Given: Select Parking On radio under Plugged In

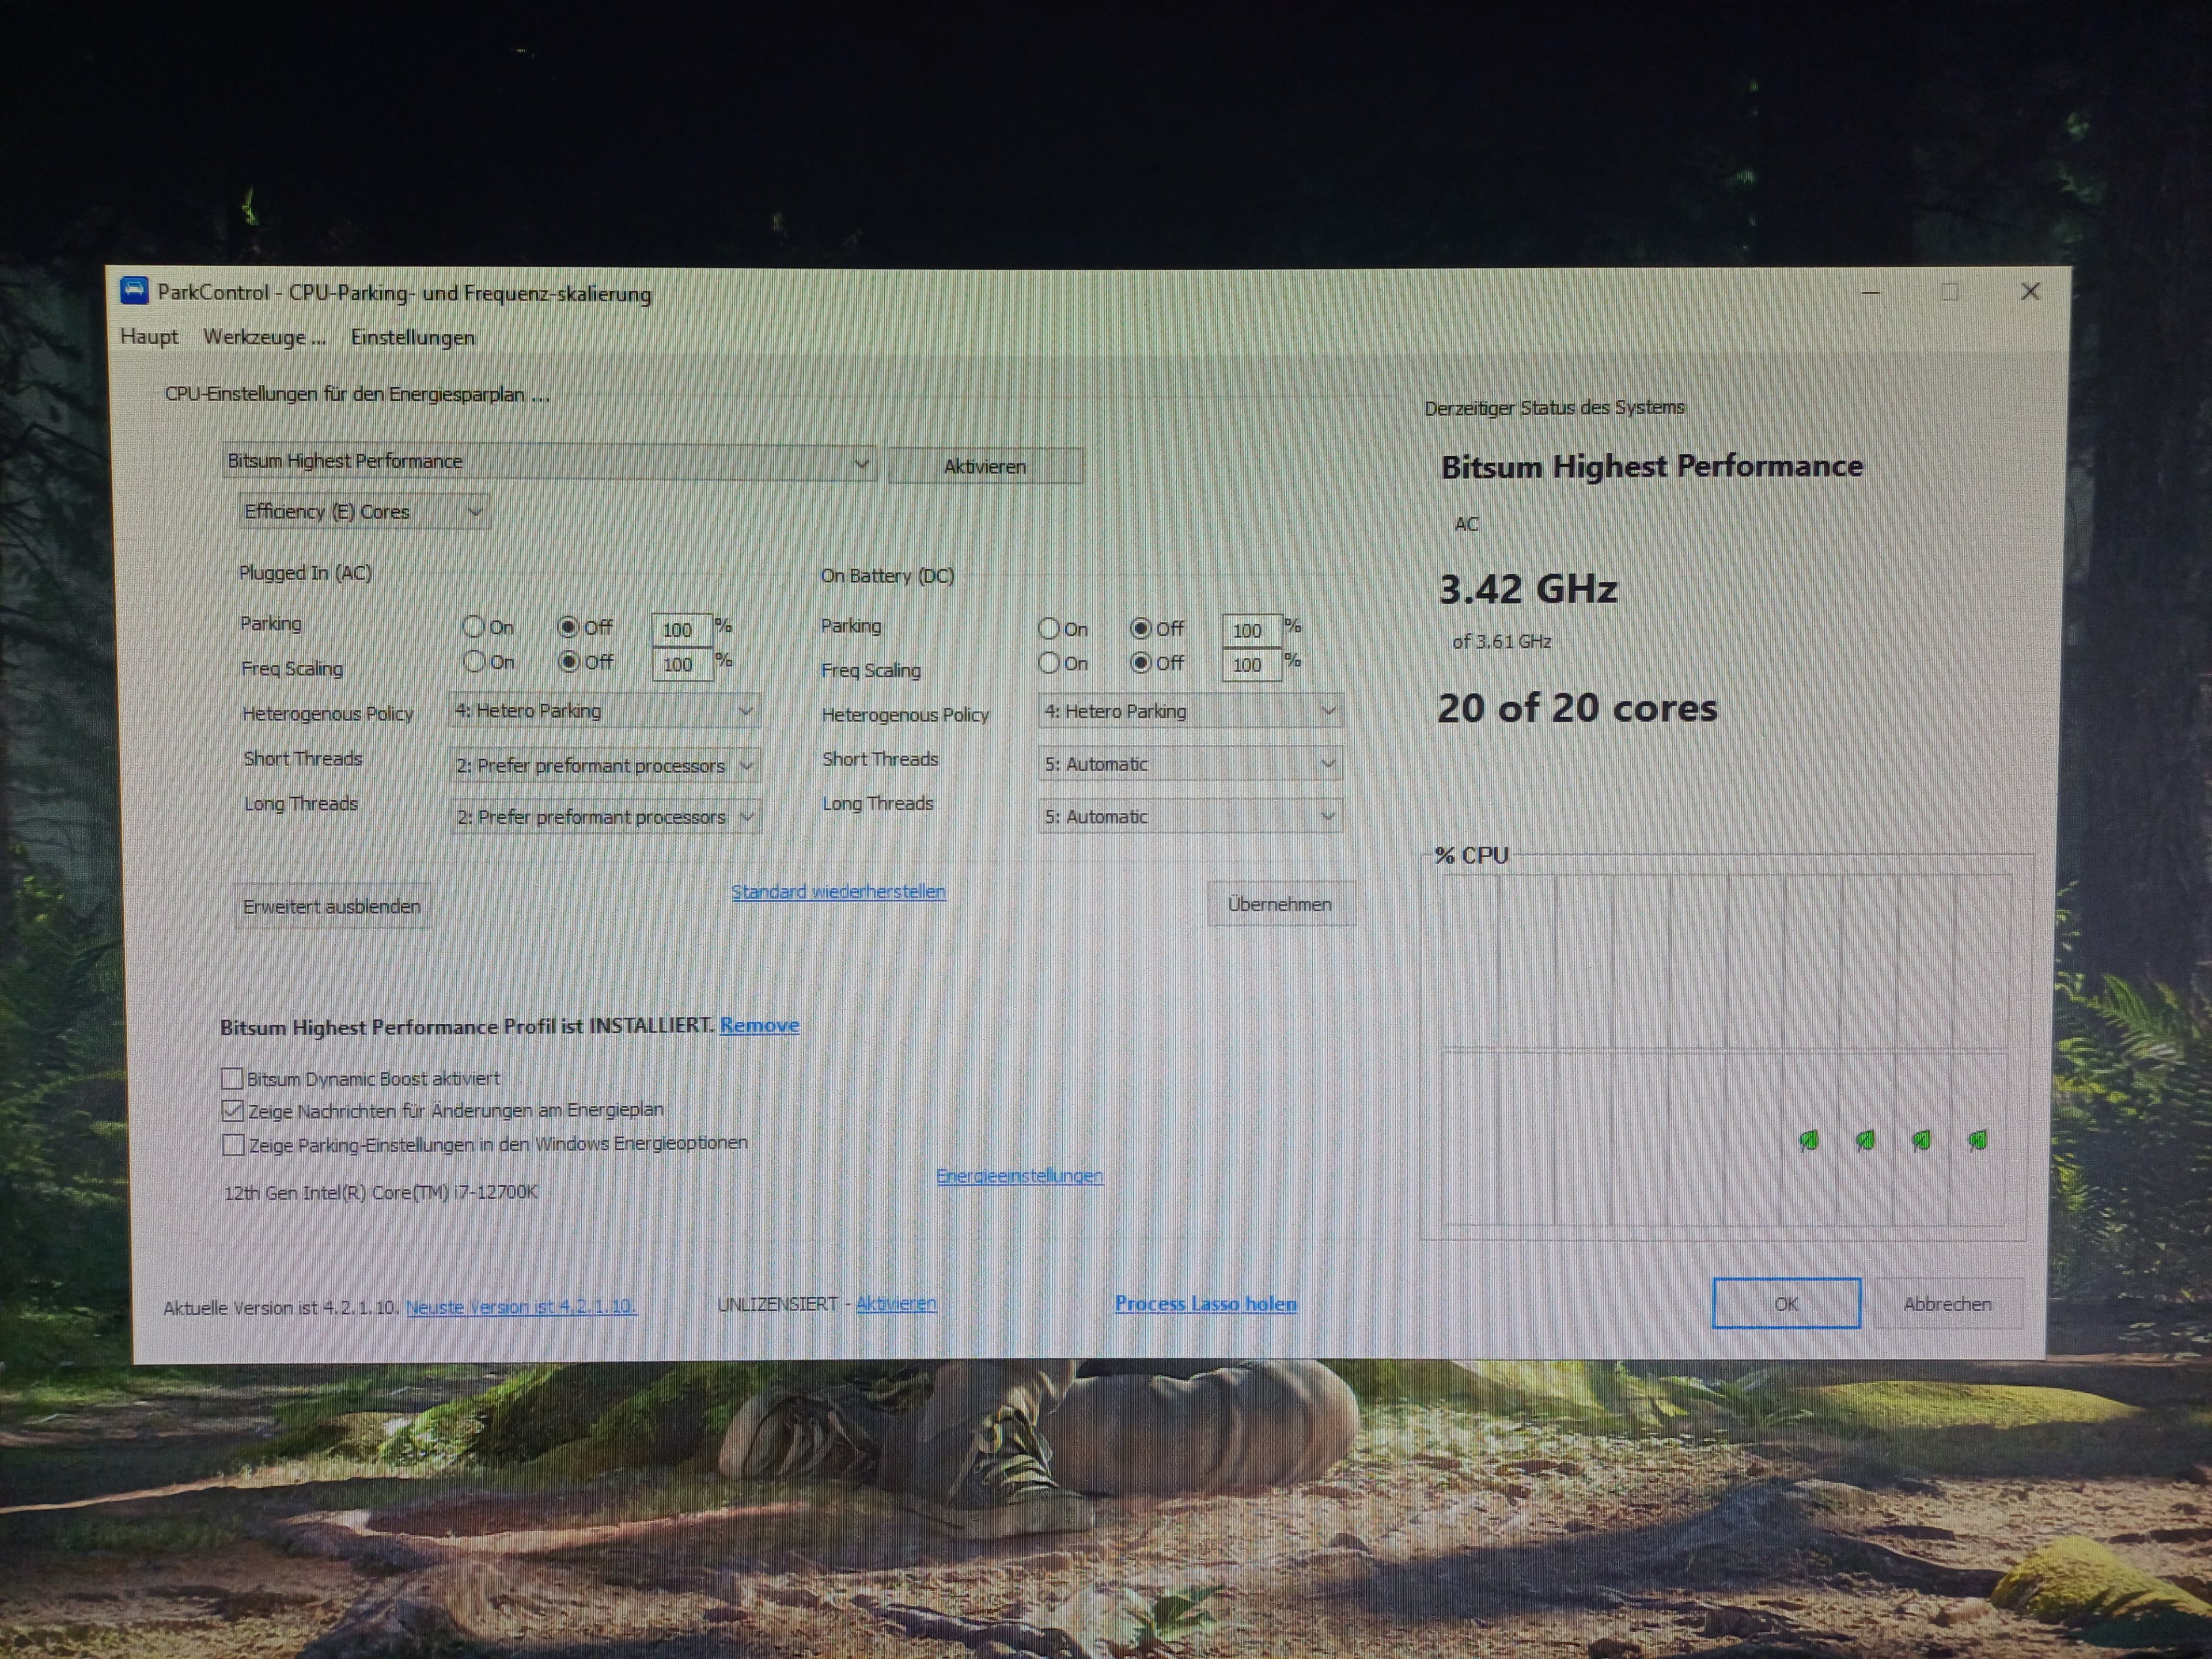Looking at the screenshot, I should tap(473, 627).
